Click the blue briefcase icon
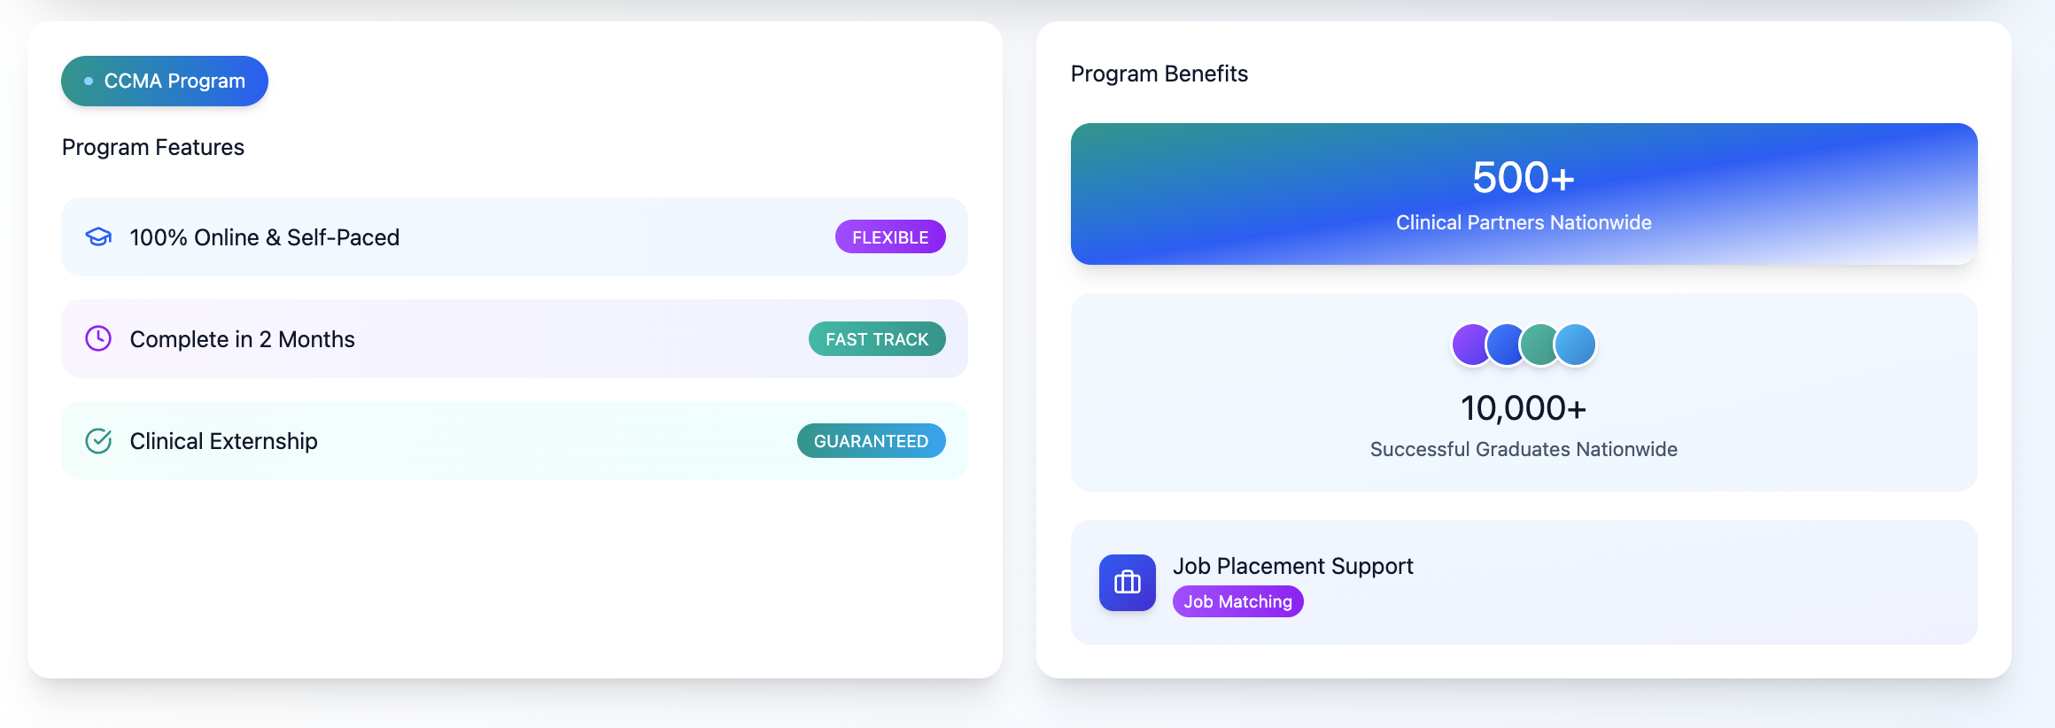The width and height of the screenshot is (2055, 728). click(1127, 582)
